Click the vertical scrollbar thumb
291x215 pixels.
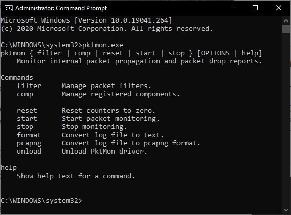point(286,29)
